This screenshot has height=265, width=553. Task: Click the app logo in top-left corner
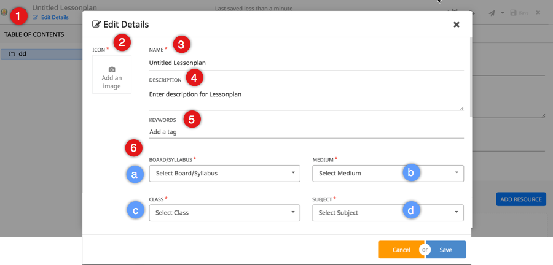5,12
